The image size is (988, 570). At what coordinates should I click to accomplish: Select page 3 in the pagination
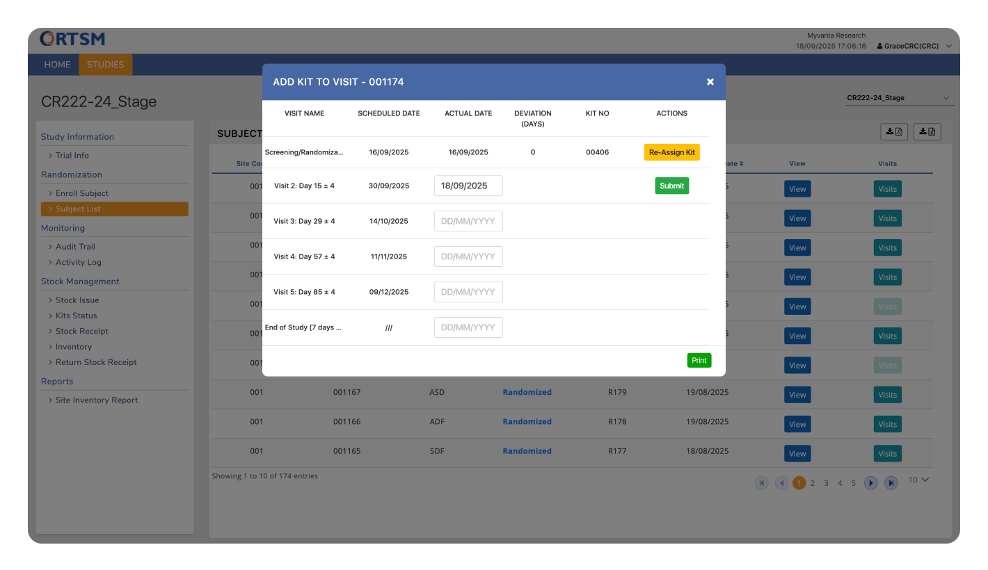coord(826,482)
